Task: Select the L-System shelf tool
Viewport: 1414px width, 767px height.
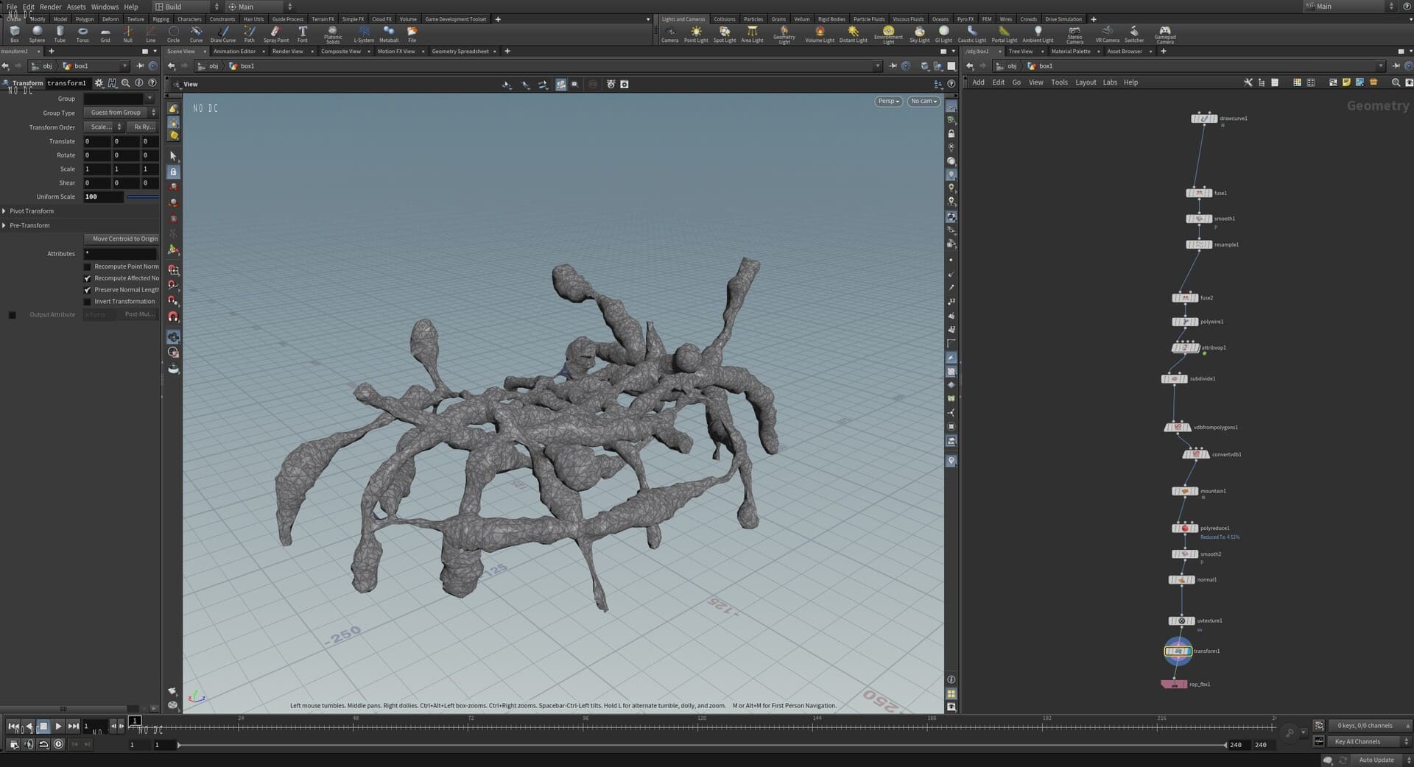Action: (x=364, y=34)
